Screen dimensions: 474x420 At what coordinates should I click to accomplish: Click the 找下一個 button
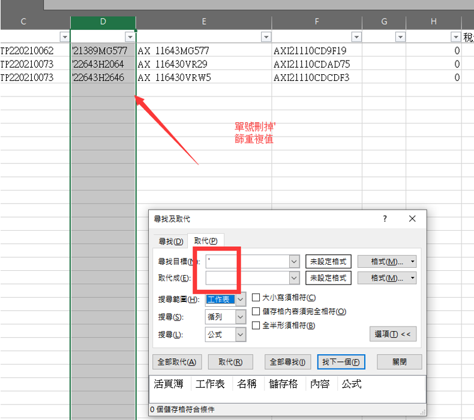341,362
